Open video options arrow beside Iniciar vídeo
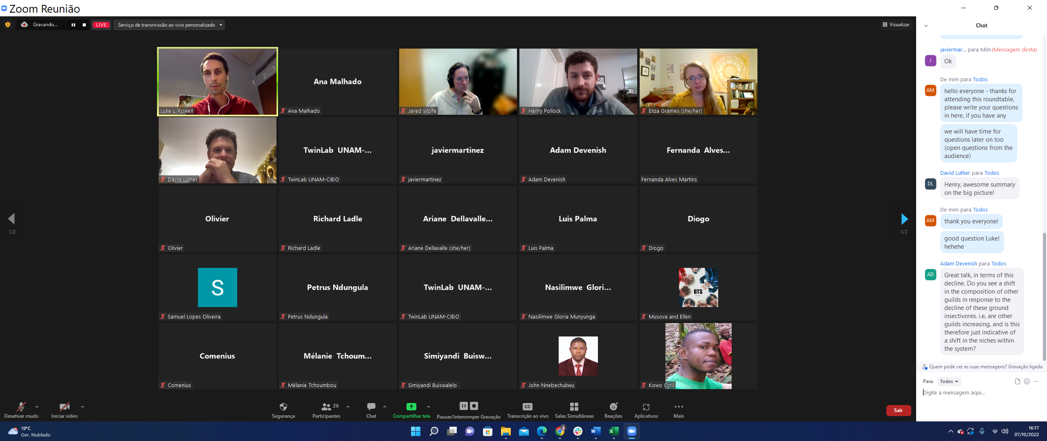Screen dimensions: 1047x441 [83, 407]
